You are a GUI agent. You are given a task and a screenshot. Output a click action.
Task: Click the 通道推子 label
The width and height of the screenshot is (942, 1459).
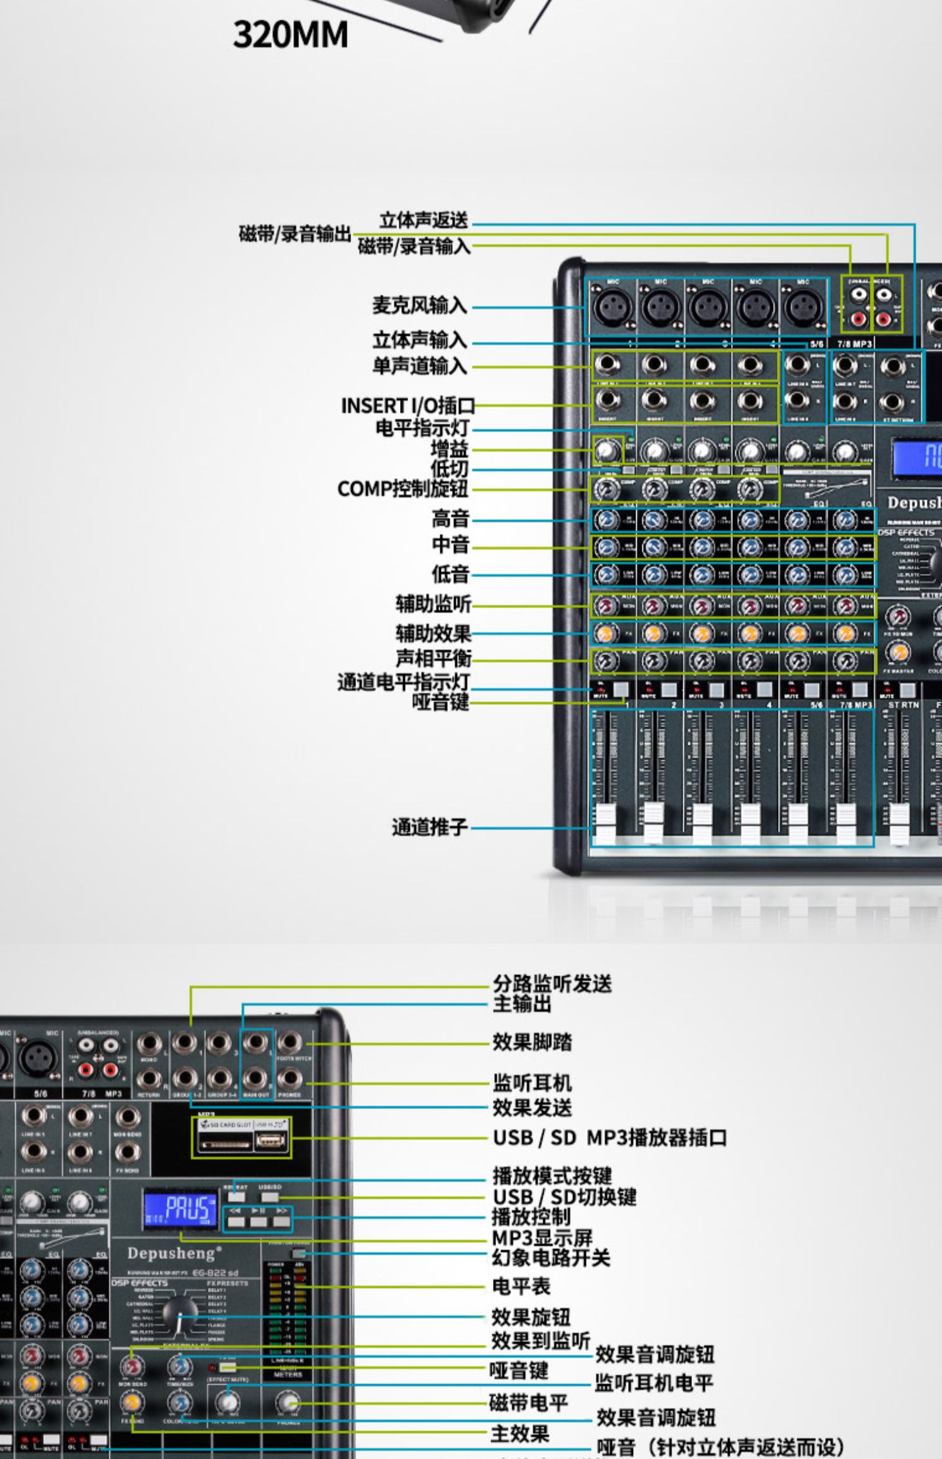click(430, 828)
